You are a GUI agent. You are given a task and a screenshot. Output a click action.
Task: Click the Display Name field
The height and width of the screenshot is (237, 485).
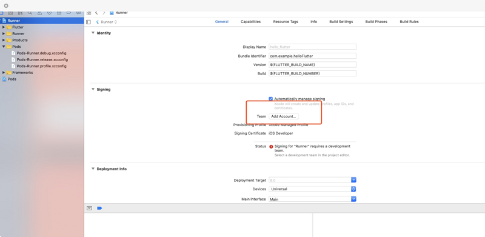click(x=312, y=47)
